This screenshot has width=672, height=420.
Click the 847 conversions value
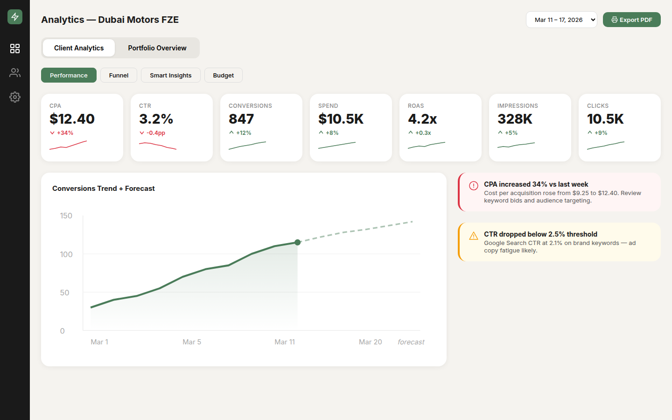coord(241,119)
